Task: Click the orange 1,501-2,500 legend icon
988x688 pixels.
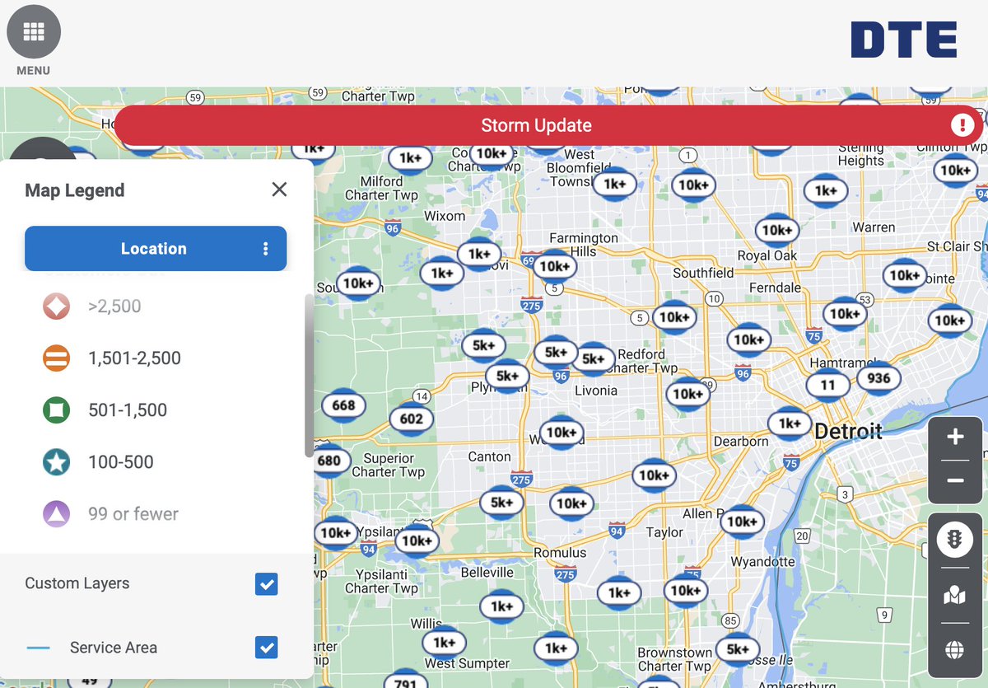Action: pos(57,358)
